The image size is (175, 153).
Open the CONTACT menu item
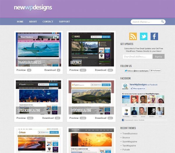(x=48, y=22)
